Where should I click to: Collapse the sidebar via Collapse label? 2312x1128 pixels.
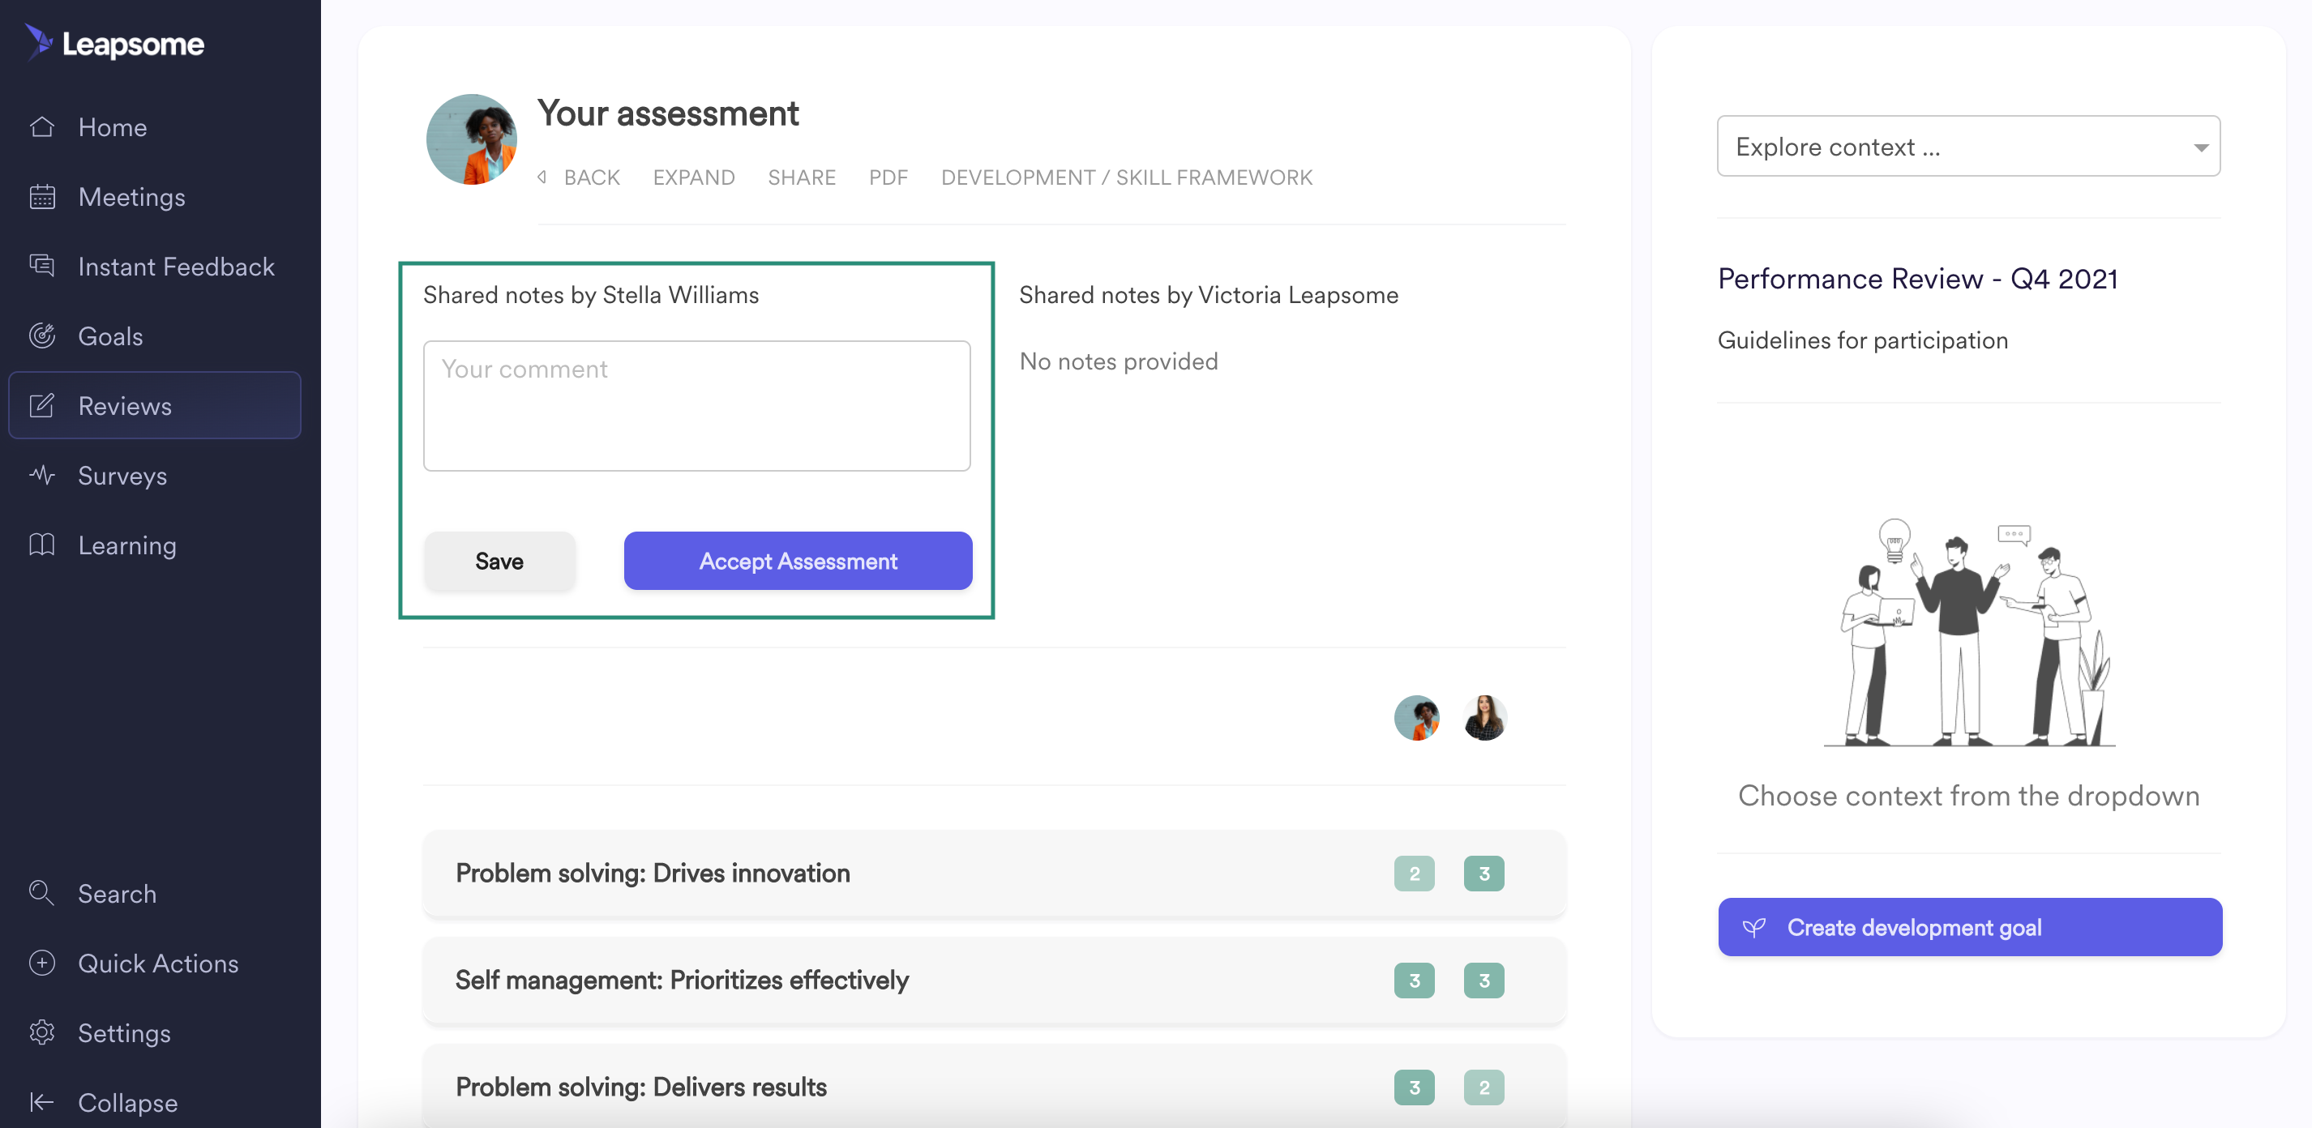[128, 1102]
